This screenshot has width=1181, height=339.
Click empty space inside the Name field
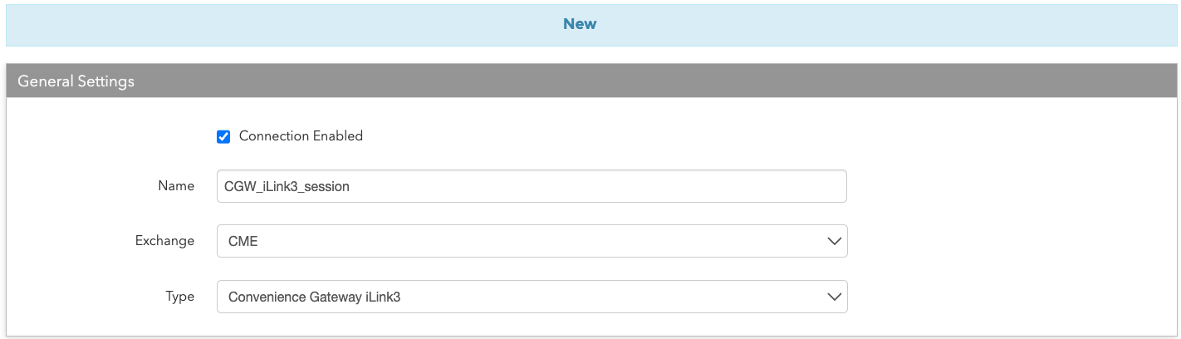tap(598, 186)
